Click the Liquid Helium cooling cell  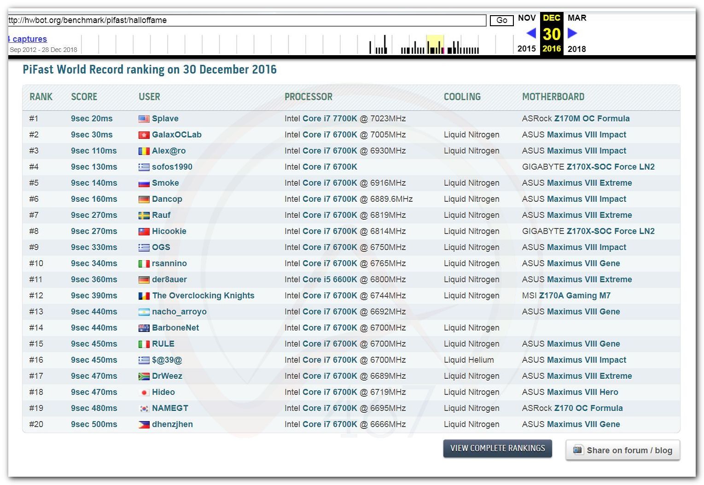tap(469, 360)
